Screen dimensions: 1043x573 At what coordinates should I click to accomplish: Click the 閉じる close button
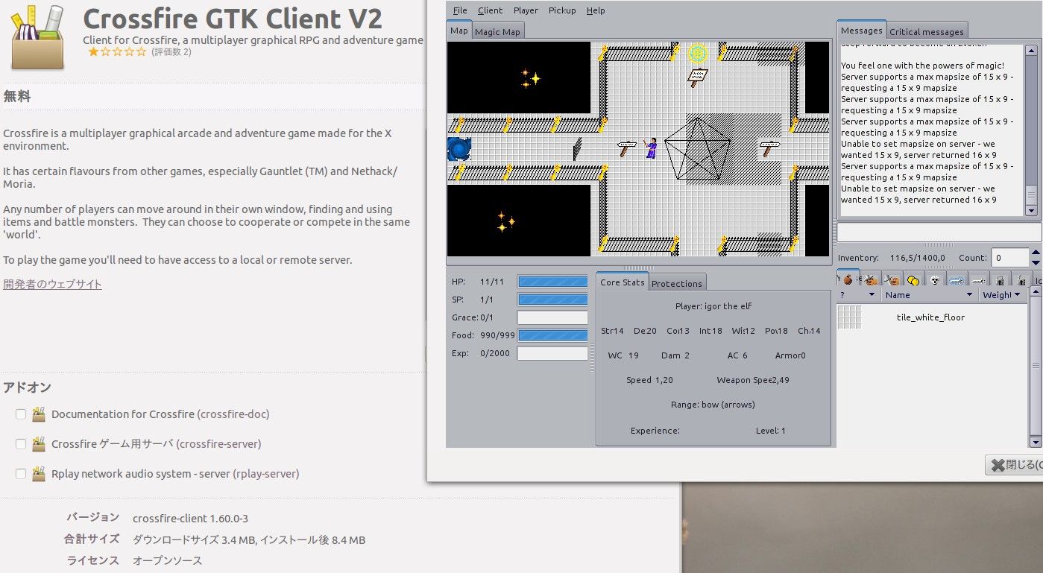[1014, 465]
